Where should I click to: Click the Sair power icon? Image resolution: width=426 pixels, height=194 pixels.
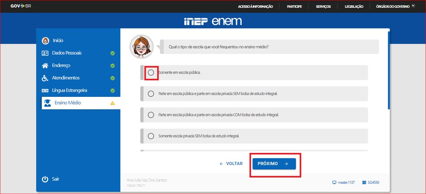(x=45, y=179)
